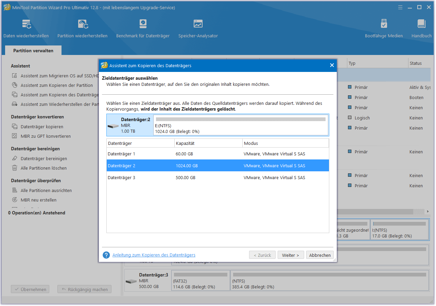Switch to Partition verwalten tab
The height and width of the screenshot is (306, 436).
tap(33, 51)
